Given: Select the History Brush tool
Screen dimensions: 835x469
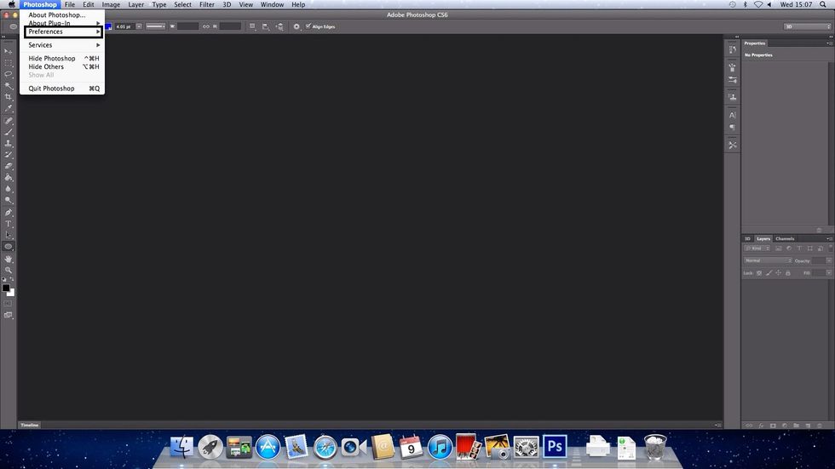Looking at the screenshot, I should tap(8, 155).
